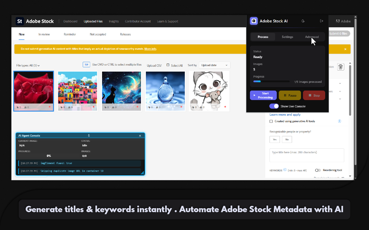369x230 pixels.
Task: Click the Adobe Stock AI extension logo
Action: coord(254,21)
